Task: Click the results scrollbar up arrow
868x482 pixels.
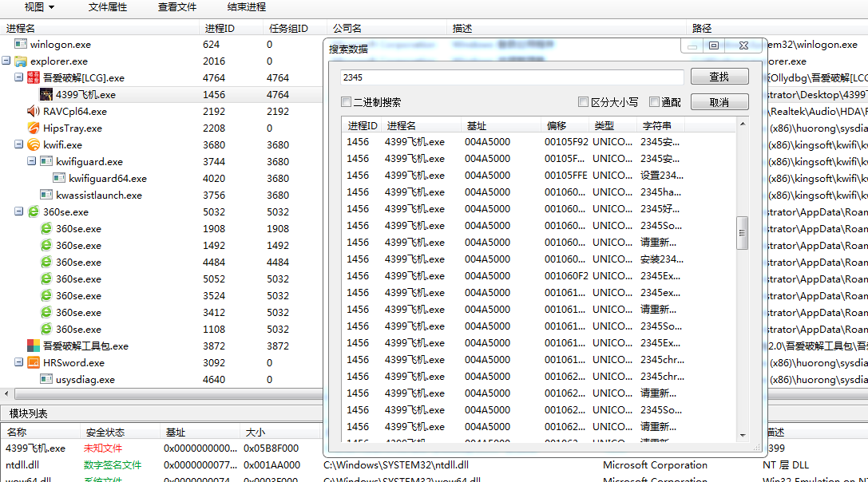Action: coord(743,124)
